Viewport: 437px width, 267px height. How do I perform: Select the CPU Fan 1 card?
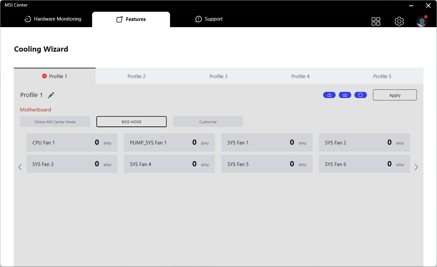tap(72, 142)
